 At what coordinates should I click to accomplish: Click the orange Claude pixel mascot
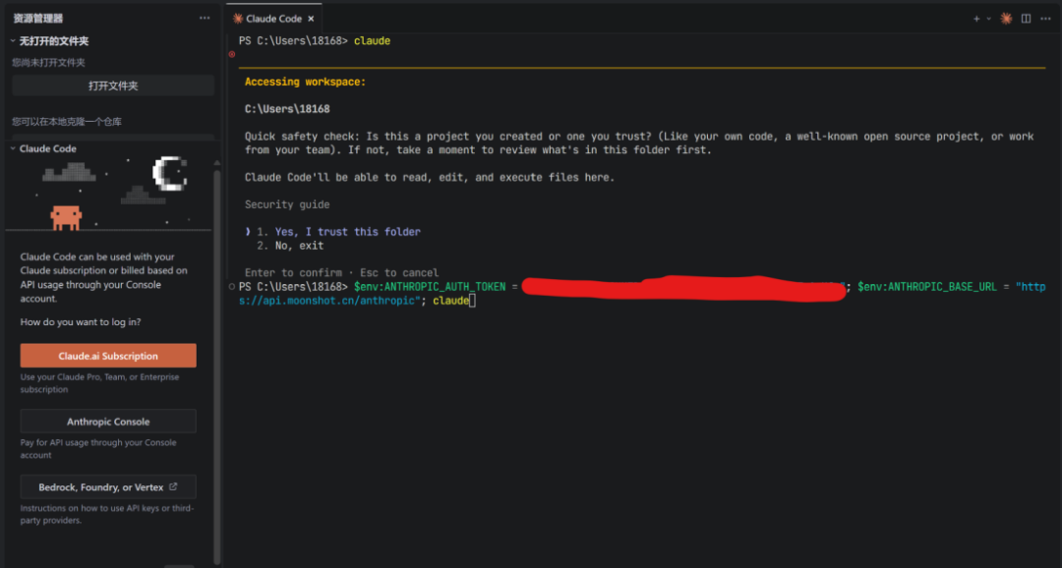[x=67, y=218]
